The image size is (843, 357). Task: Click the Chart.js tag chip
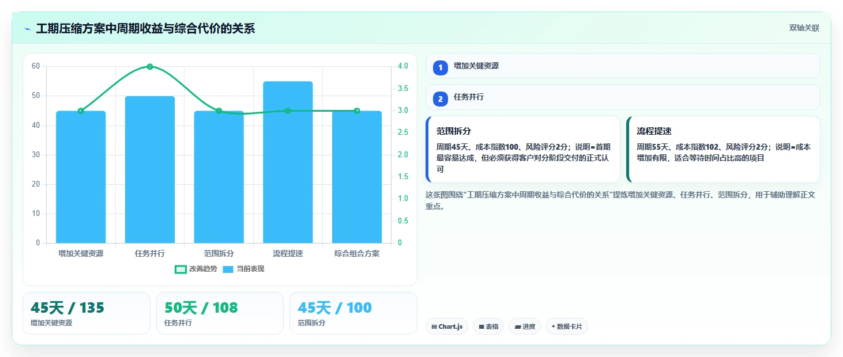click(x=447, y=326)
